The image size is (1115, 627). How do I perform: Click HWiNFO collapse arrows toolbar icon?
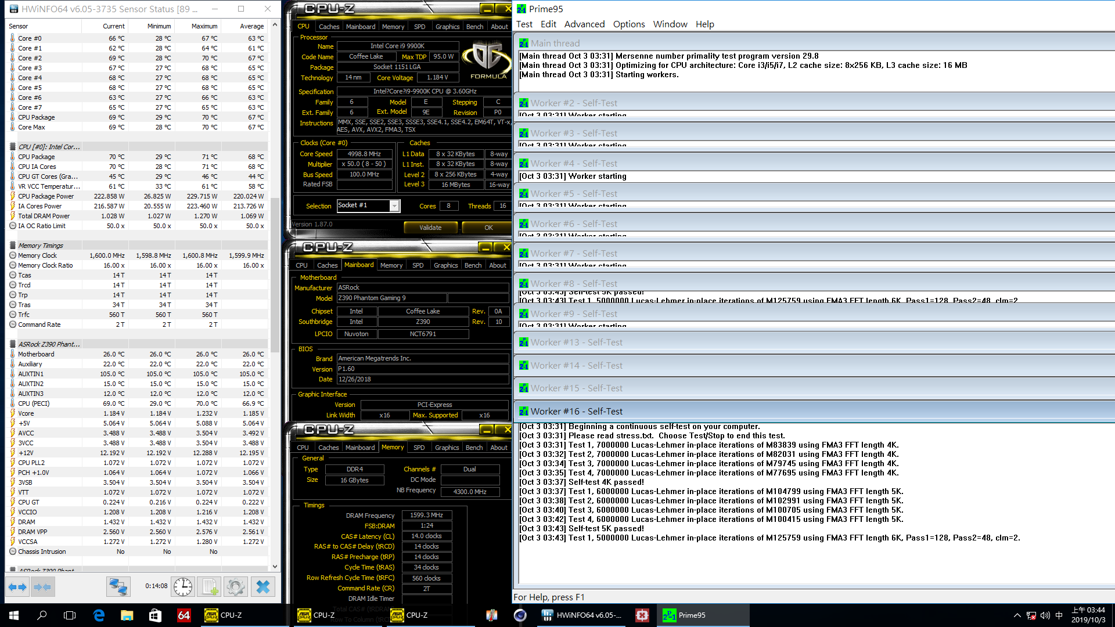coord(42,587)
